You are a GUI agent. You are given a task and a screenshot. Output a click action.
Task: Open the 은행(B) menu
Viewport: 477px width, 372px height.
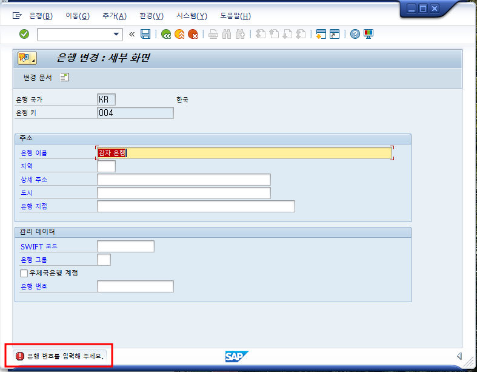click(x=41, y=16)
